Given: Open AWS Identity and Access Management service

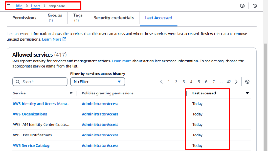Looking at the screenshot, I should (x=42, y=104).
